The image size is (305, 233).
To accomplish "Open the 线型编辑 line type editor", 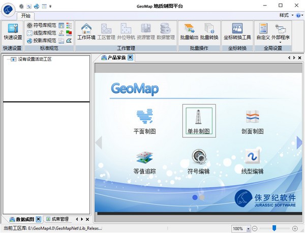I will pos(253,162).
